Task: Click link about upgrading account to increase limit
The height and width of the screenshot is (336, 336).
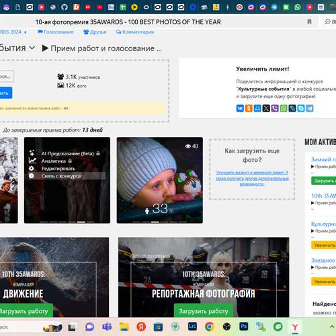Action: 252,178
